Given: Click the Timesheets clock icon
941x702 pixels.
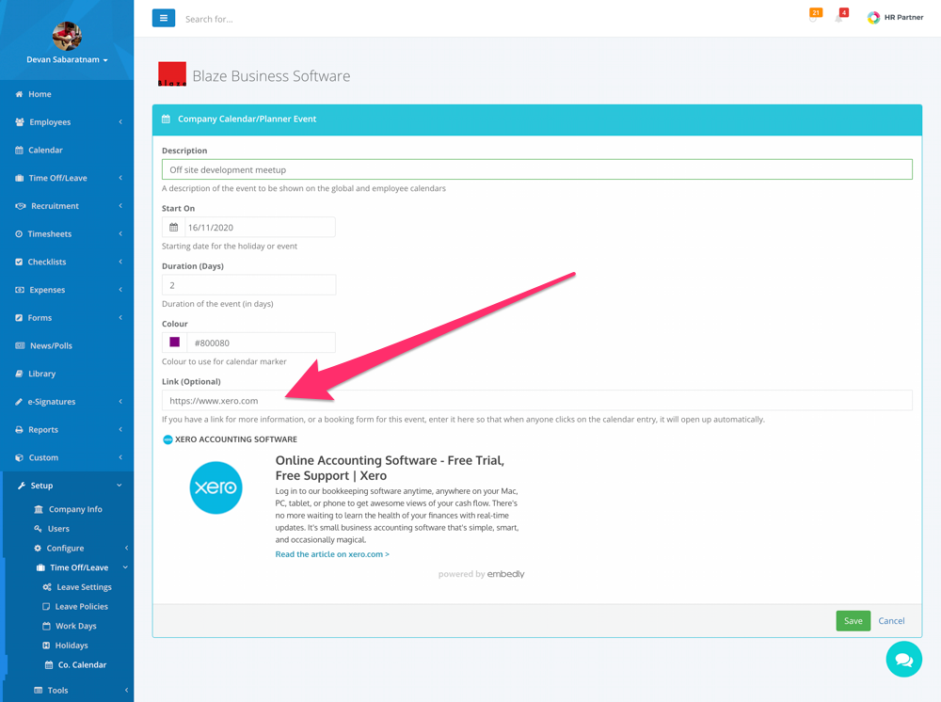Looking at the screenshot, I should click(19, 234).
